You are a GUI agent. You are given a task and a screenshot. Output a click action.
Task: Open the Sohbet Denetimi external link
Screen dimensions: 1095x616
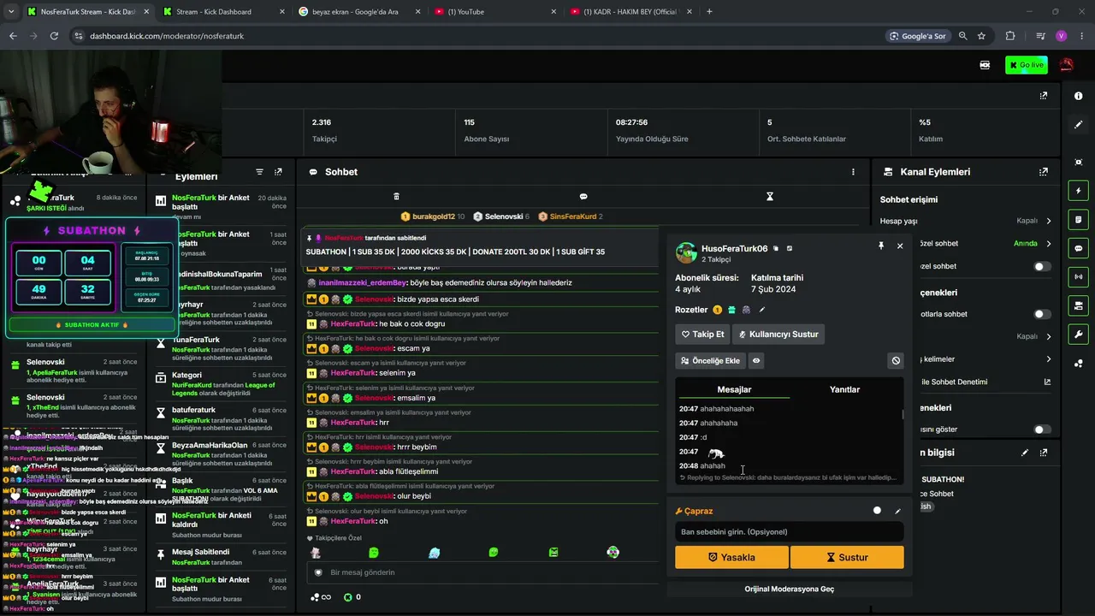click(x=1047, y=382)
